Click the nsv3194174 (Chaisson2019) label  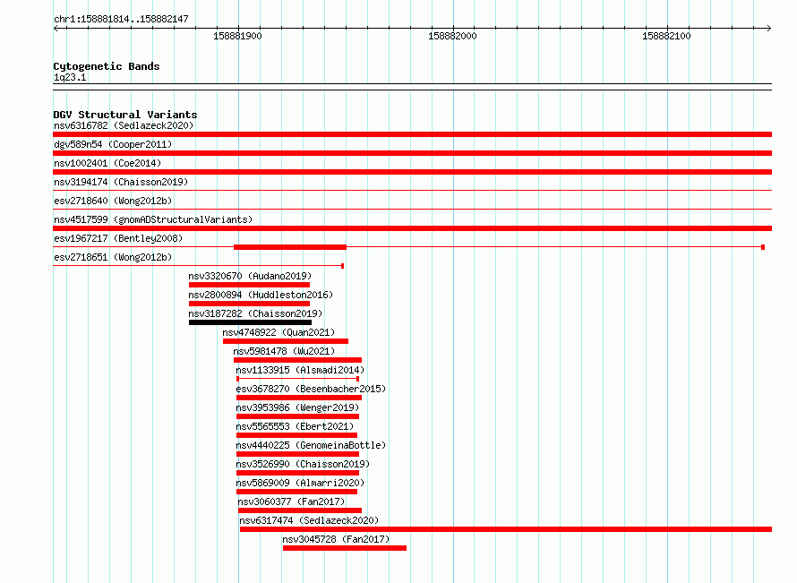click(121, 182)
